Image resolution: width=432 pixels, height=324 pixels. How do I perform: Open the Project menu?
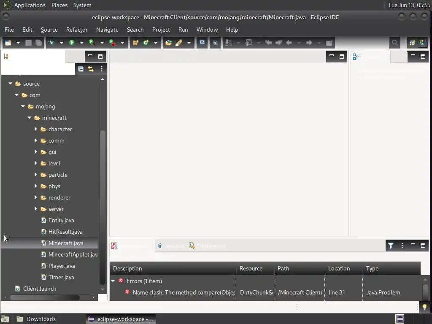point(161,30)
